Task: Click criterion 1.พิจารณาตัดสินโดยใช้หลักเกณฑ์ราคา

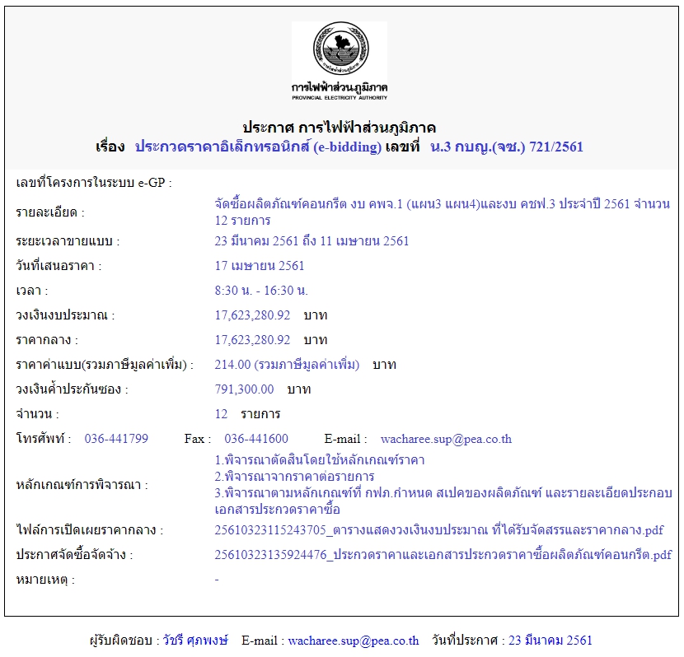Action: click(319, 459)
